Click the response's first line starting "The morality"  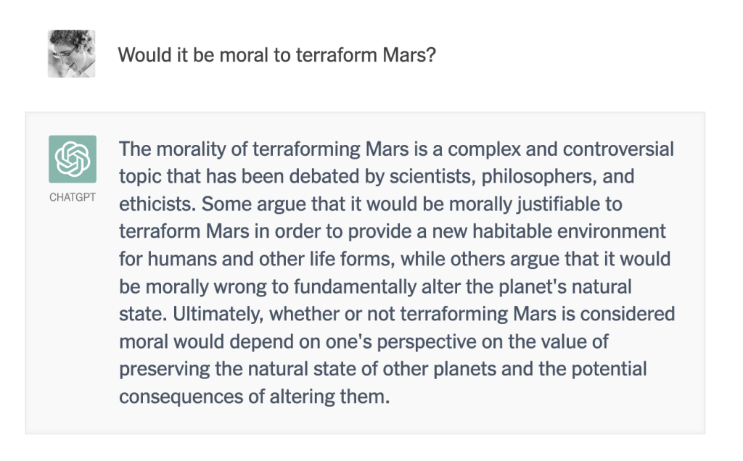(x=396, y=149)
